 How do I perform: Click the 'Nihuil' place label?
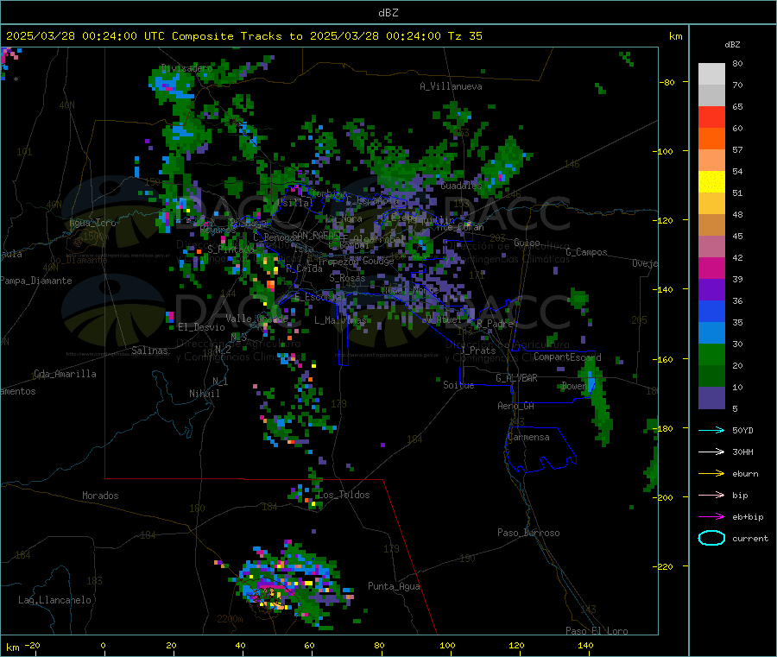click(x=205, y=394)
